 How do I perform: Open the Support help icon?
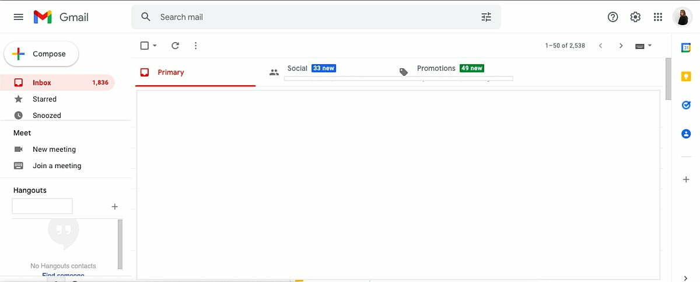(613, 17)
